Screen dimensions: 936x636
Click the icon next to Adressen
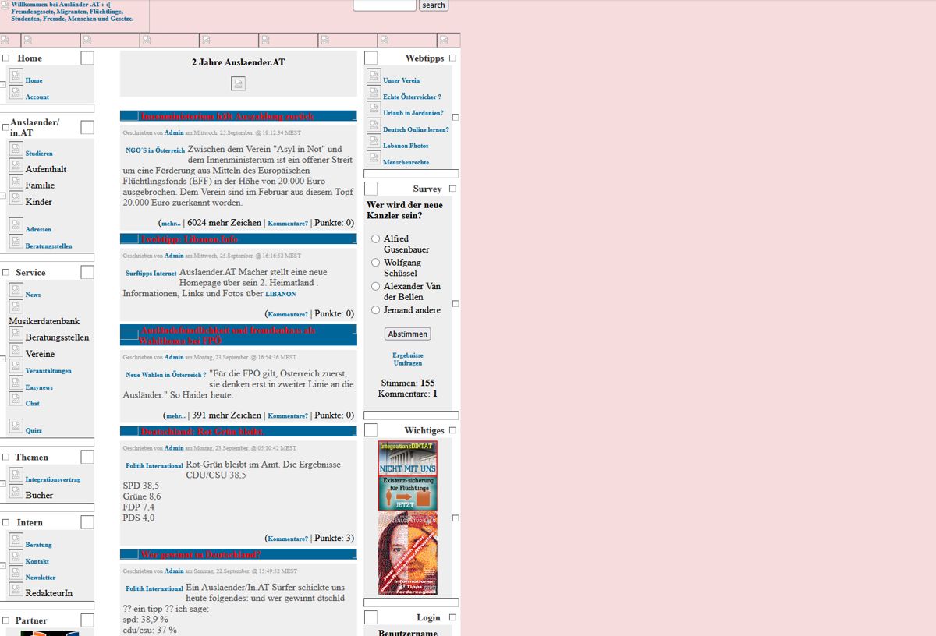pyautogui.click(x=16, y=224)
